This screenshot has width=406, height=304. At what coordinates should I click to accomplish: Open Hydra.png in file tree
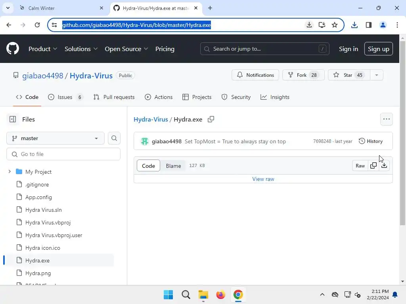pyautogui.click(x=38, y=273)
